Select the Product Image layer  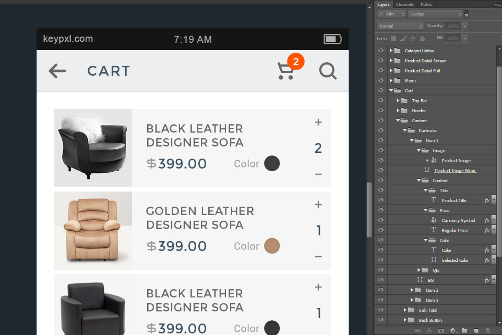point(456,160)
